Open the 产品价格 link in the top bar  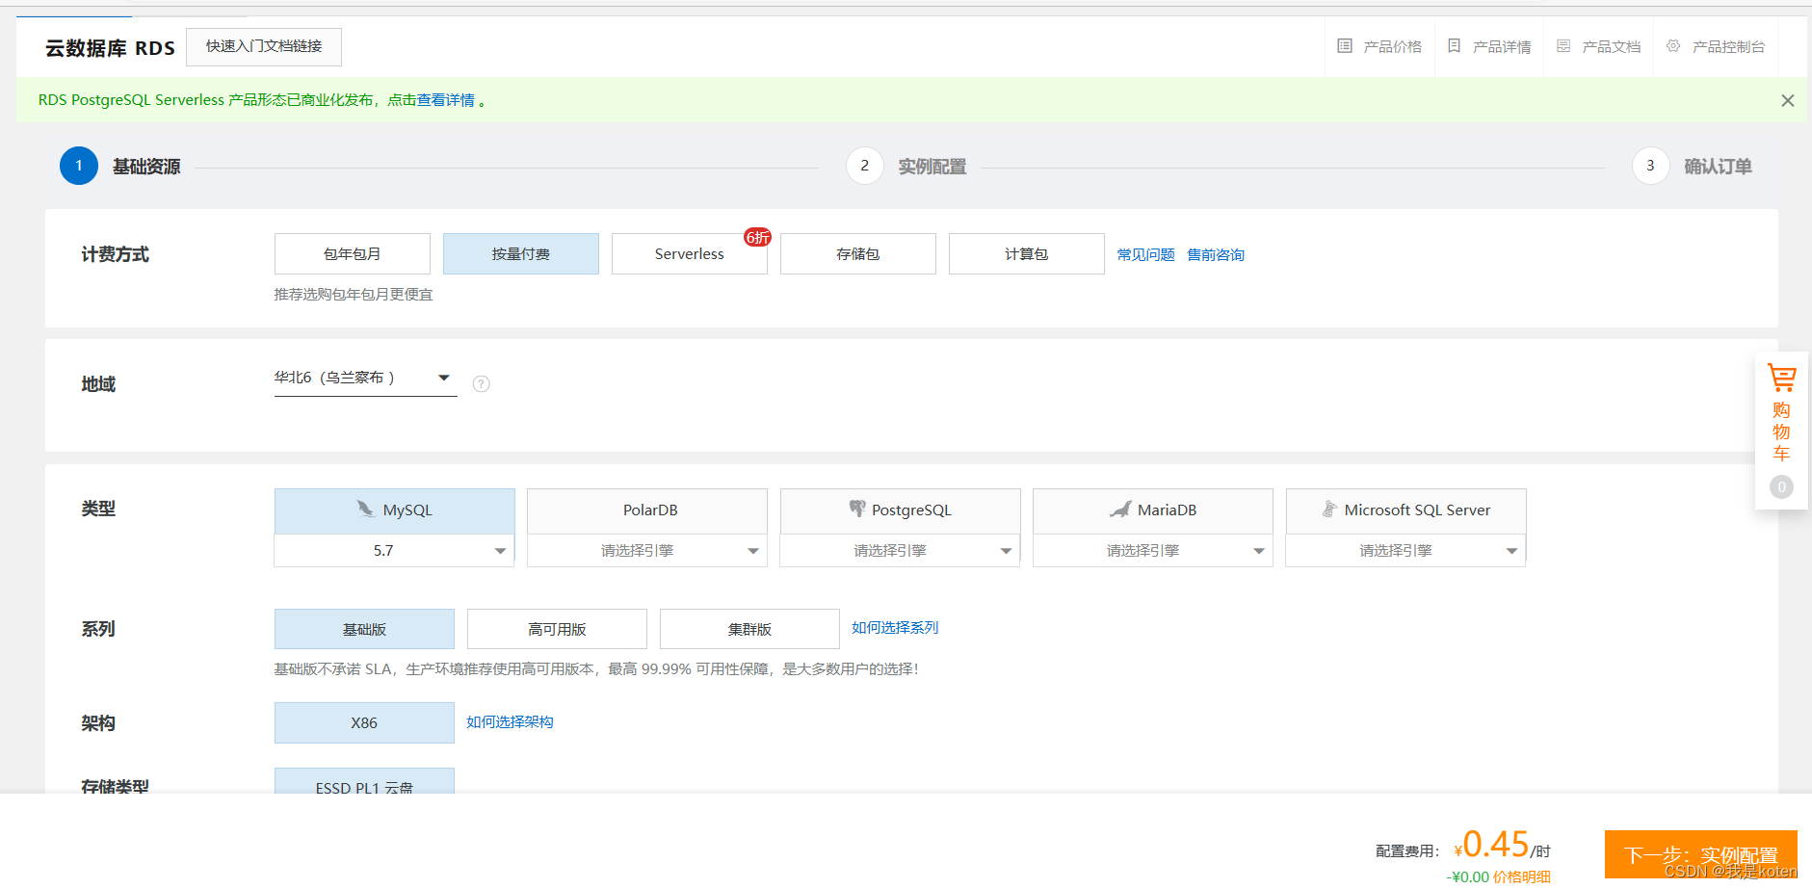(x=1392, y=46)
